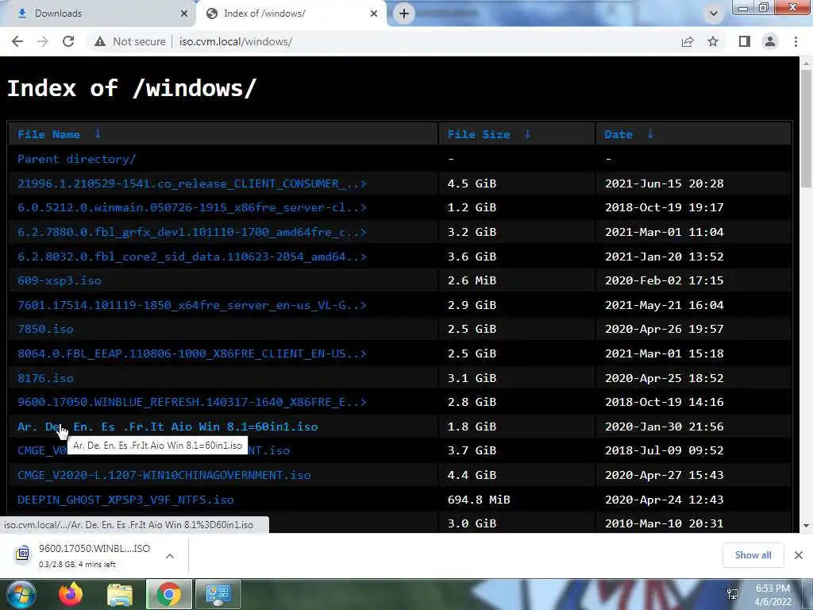The height and width of the screenshot is (610, 813).
Task: Open the 8064.0.FBL_EEAP client link
Action: point(192,353)
